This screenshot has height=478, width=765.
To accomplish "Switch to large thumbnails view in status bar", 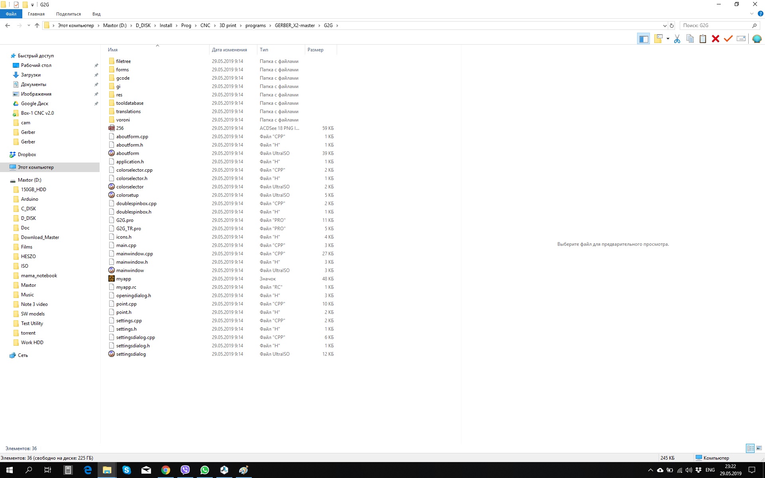I will click(759, 448).
